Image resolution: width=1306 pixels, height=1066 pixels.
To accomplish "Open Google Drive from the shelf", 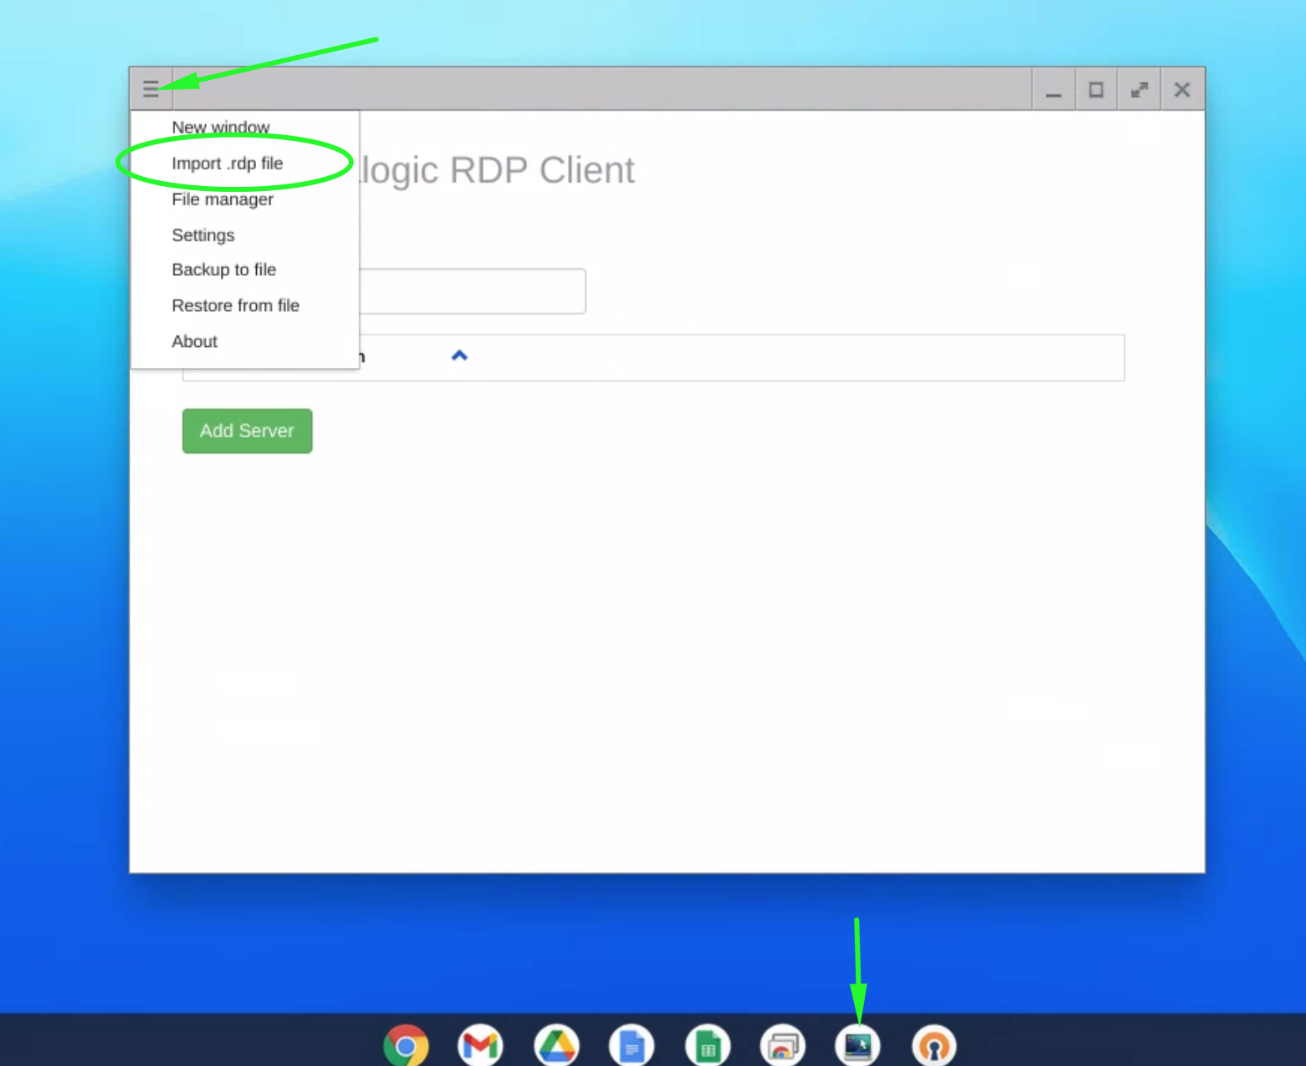I will 557,1046.
